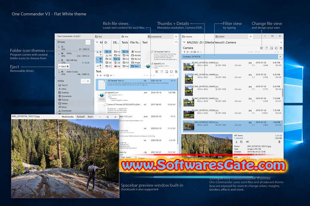310x206 pixels.
Task: Open Pictures in the sidebar favorites
Action: coord(63,100)
